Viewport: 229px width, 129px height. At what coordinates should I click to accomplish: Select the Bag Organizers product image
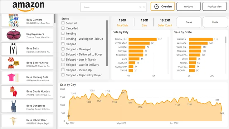click(x=14, y=34)
